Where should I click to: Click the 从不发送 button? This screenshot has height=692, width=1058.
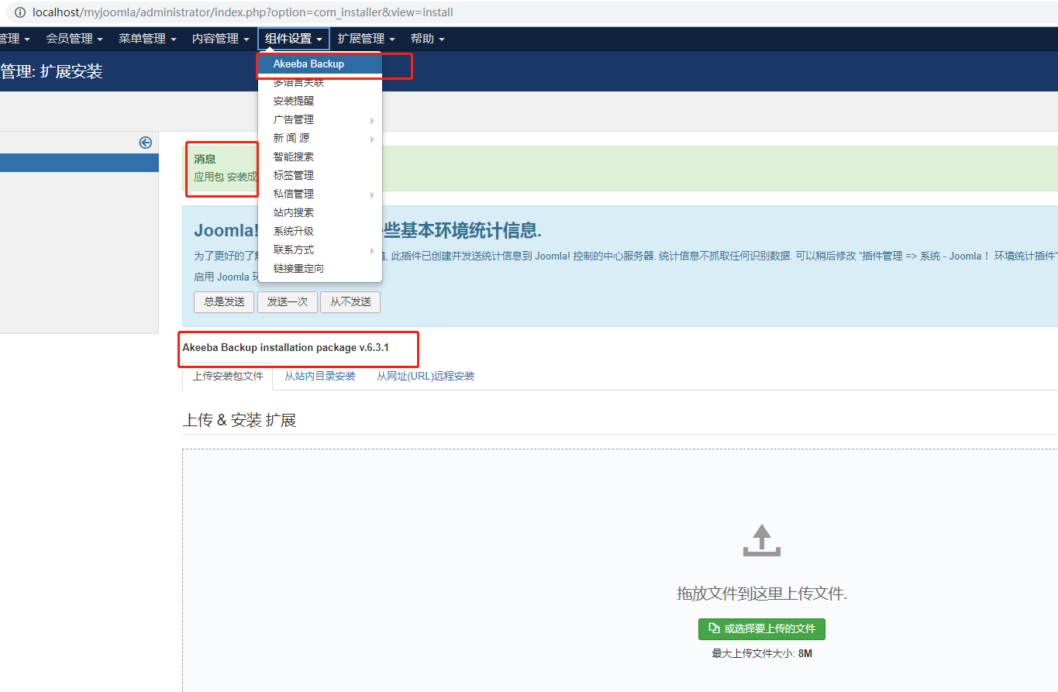350,301
